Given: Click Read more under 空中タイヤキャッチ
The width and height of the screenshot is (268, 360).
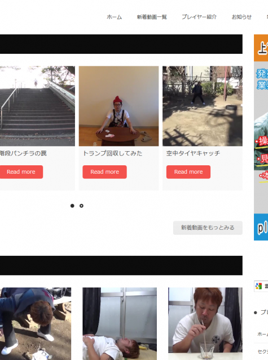Looking at the screenshot, I should [188, 172].
